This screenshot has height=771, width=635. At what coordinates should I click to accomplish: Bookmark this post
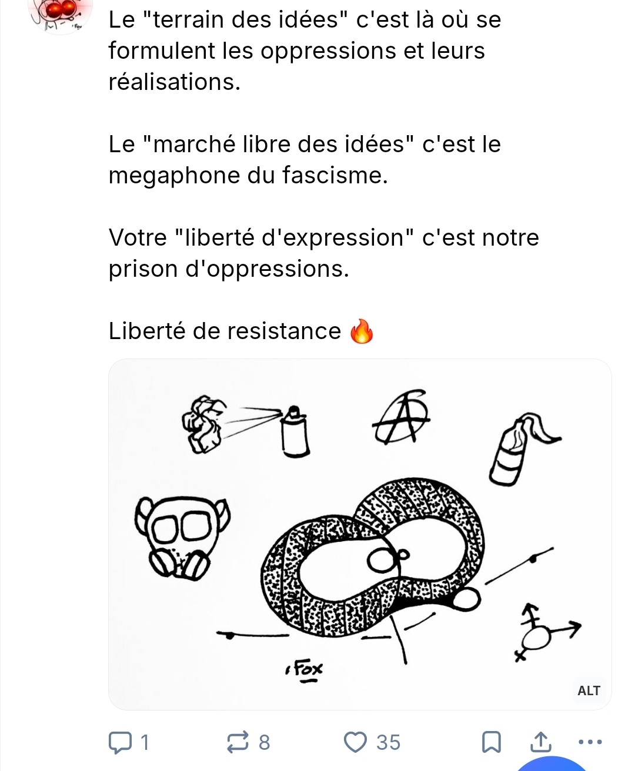coord(492,742)
